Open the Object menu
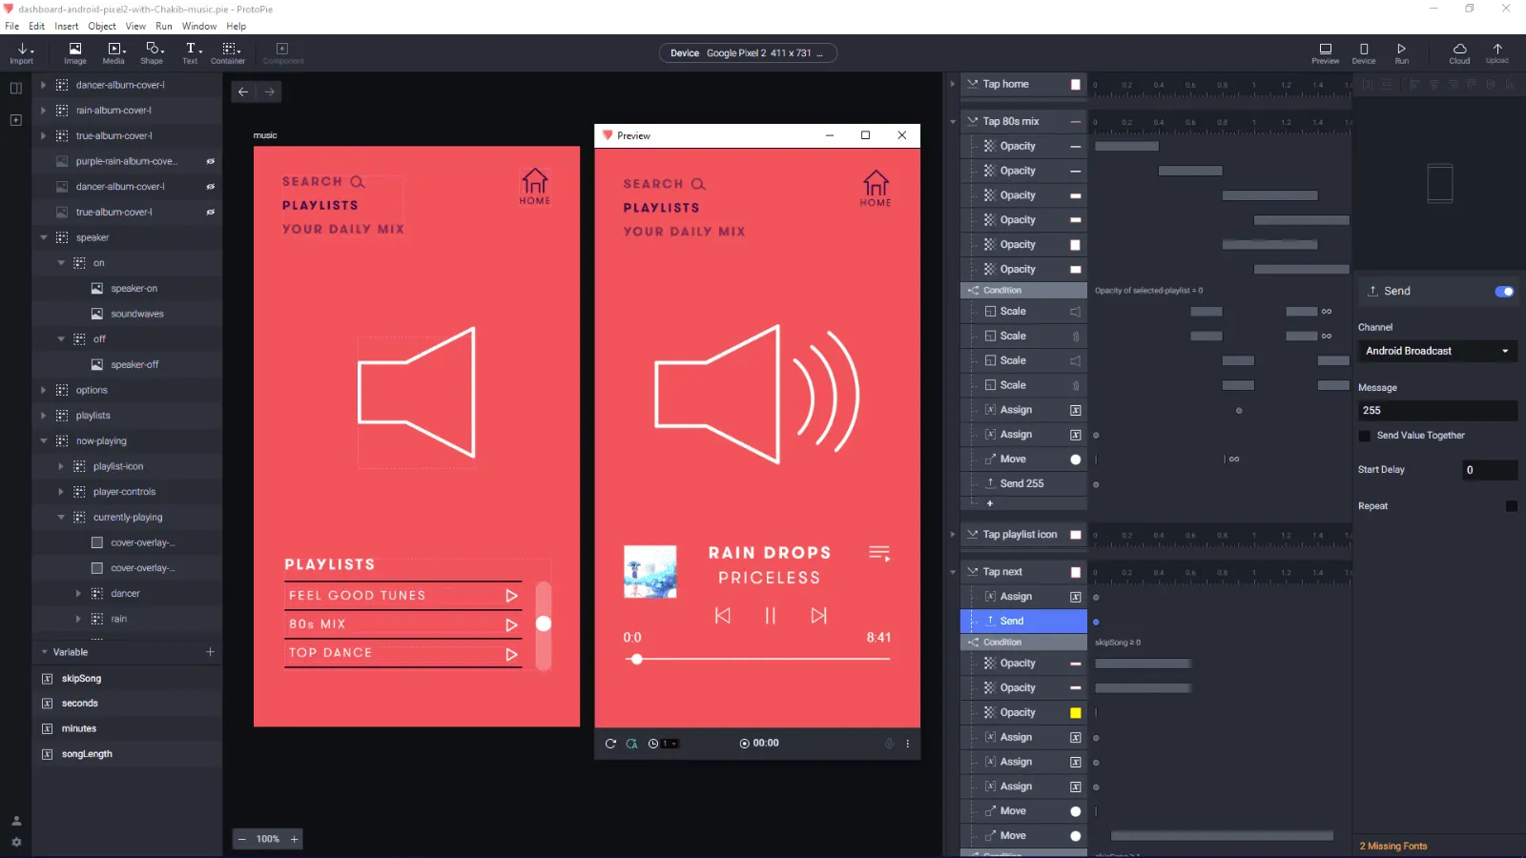1526x858 pixels. point(102,27)
